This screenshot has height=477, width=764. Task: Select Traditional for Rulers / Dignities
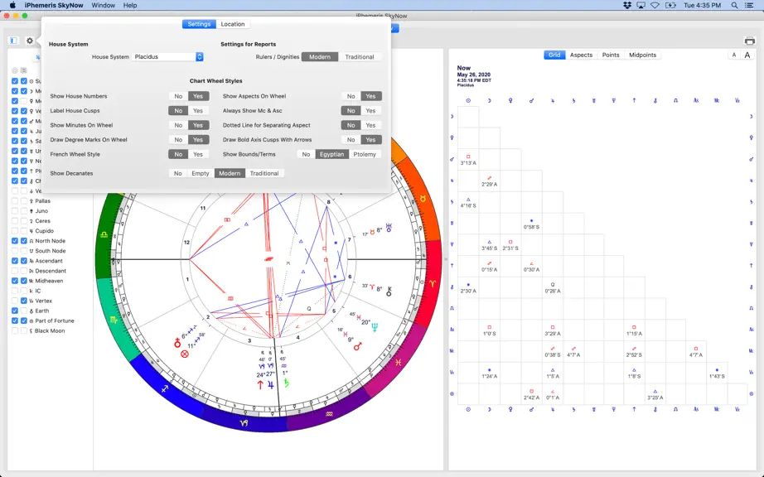pyautogui.click(x=360, y=57)
